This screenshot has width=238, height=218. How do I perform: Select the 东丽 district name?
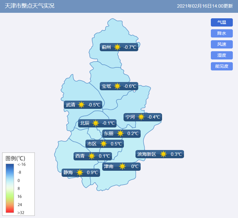(x=109, y=134)
